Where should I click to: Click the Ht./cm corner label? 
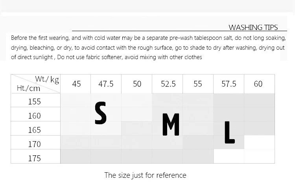(x=28, y=88)
